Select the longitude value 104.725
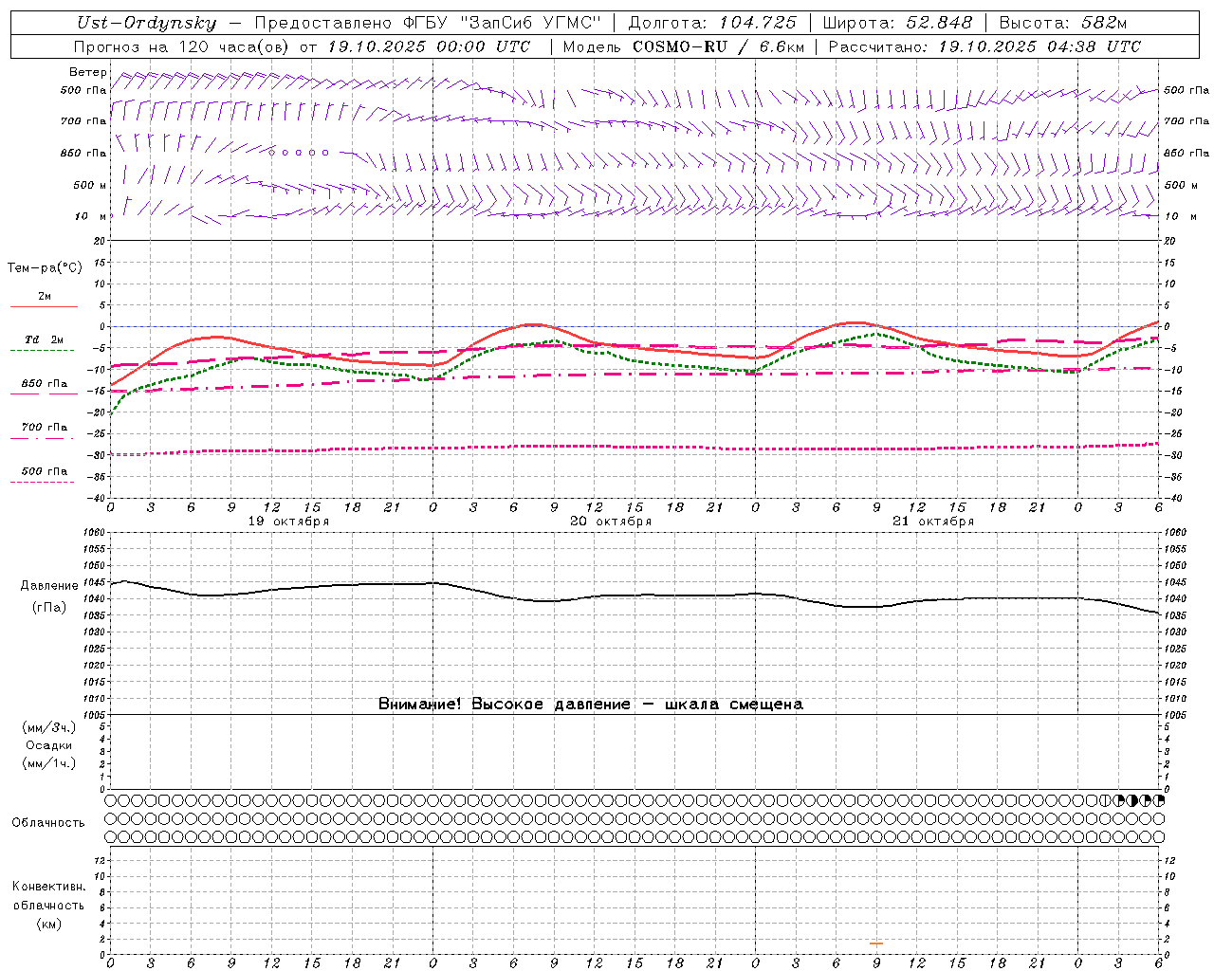Viewport: 1214px width, 971px height. (757, 23)
